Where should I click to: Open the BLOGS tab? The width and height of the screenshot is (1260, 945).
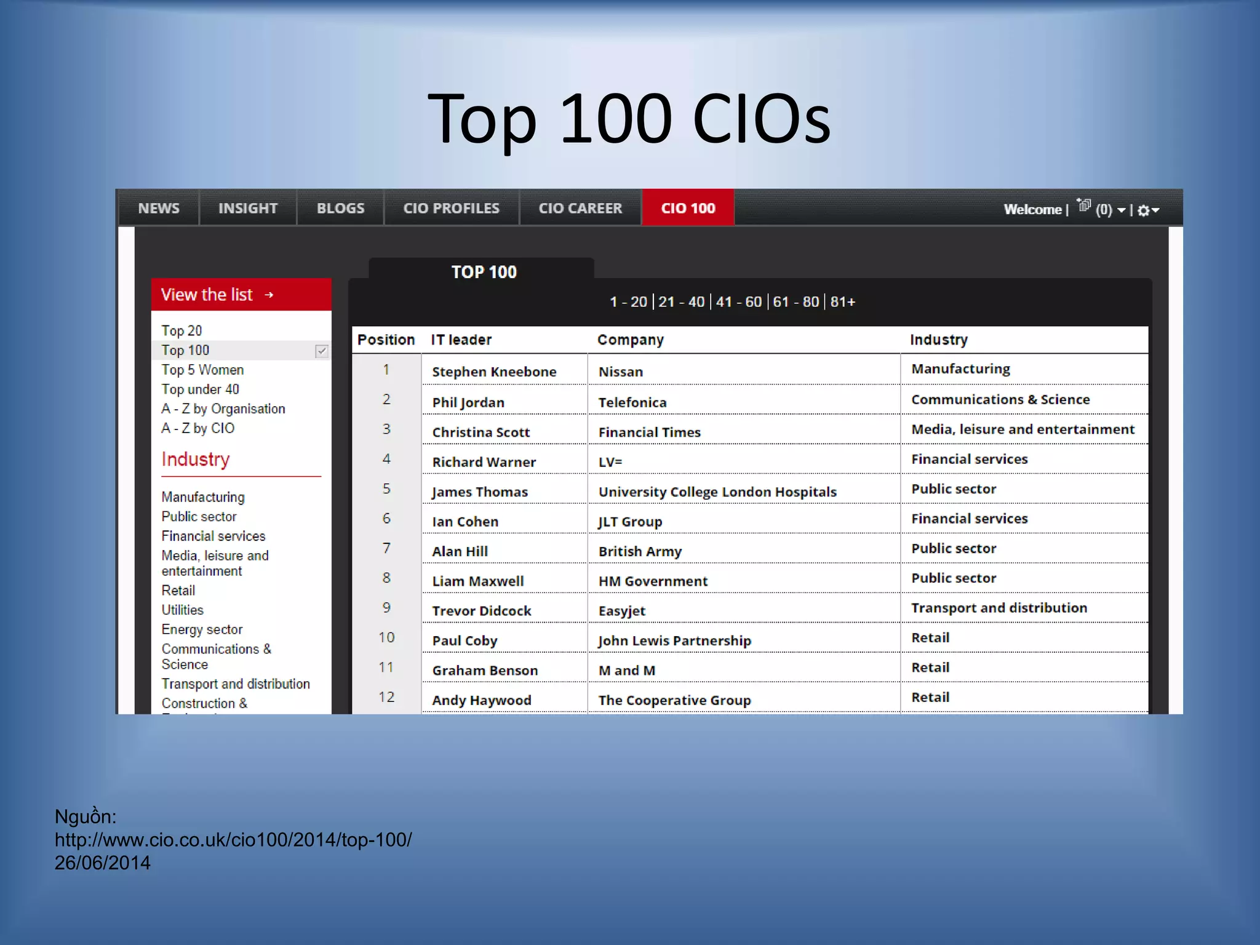point(340,208)
